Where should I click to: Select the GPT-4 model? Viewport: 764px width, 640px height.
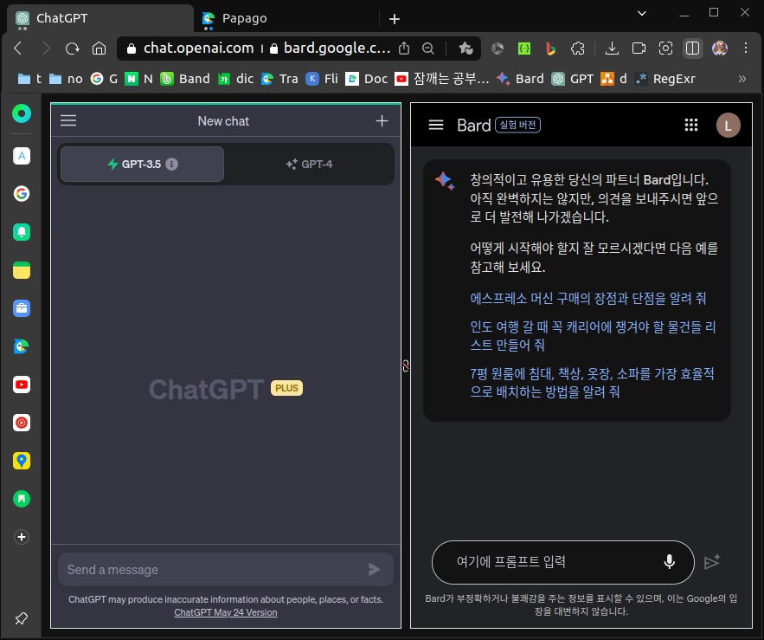tap(310, 164)
